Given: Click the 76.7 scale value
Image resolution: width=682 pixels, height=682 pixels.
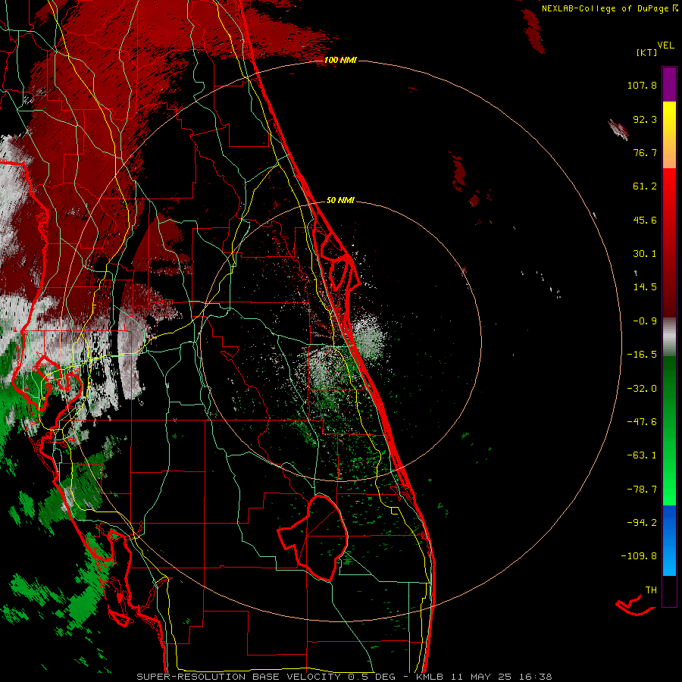Looking at the screenshot, I should pos(645,152).
